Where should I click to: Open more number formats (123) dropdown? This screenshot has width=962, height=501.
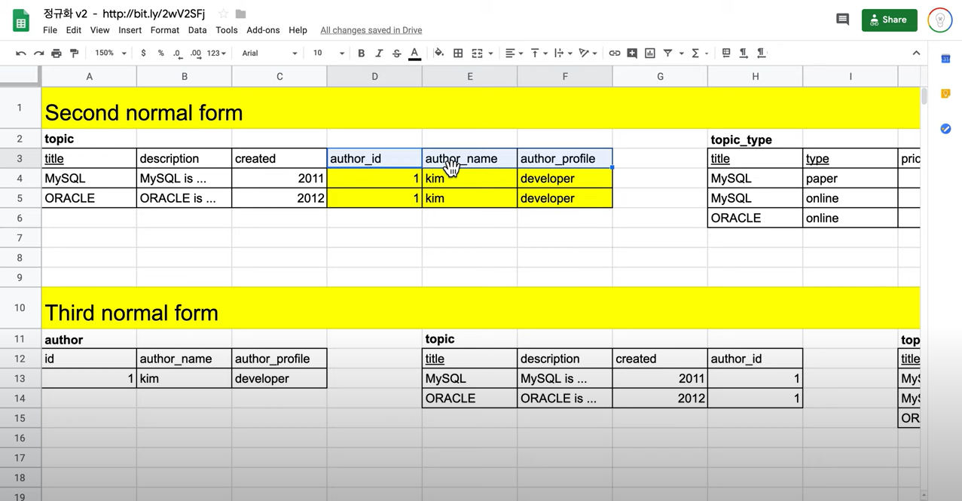click(216, 53)
